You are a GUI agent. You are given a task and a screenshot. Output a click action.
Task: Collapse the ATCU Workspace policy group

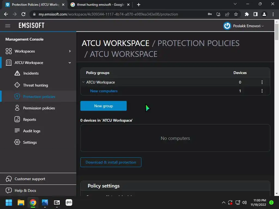tap(83, 82)
